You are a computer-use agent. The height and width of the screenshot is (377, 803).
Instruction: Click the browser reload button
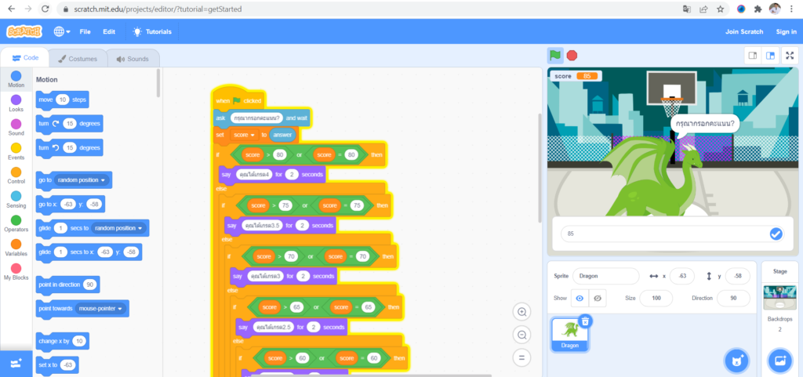(45, 9)
